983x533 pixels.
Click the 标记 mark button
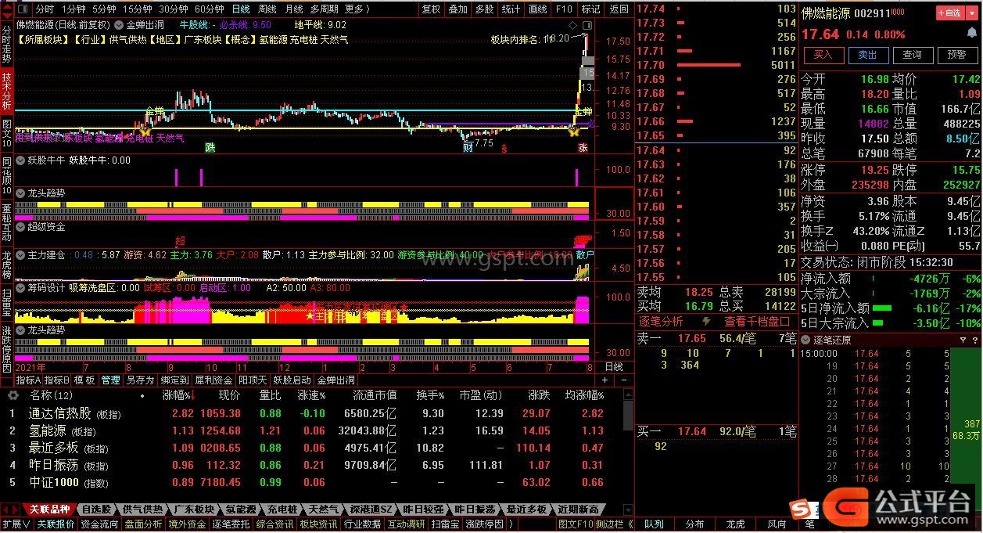591,9
